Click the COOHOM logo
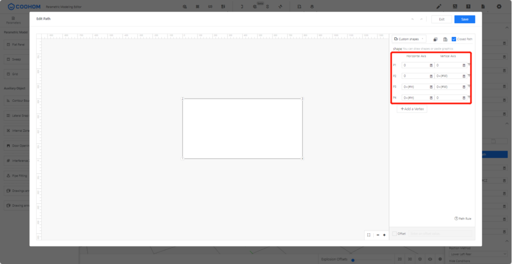The height and width of the screenshot is (264, 512). pyautogui.click(x=25, y=6)
